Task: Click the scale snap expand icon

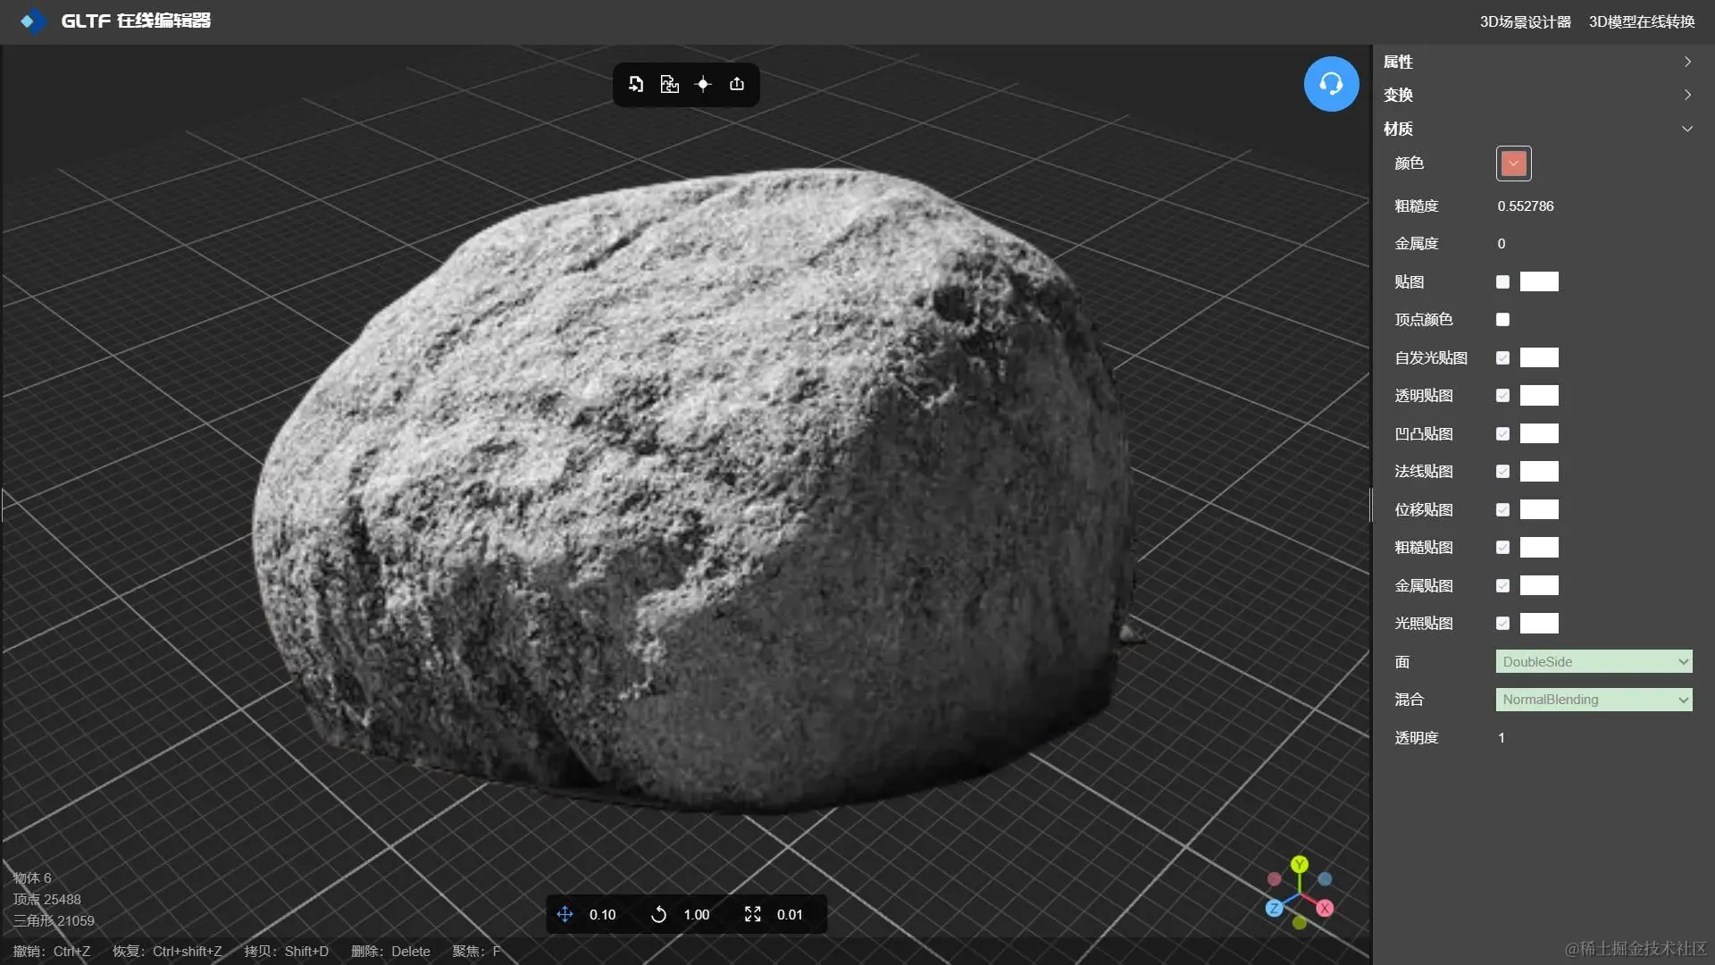Action: [752, 914]
